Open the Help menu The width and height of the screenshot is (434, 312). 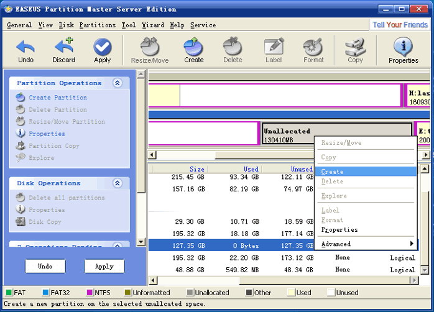tap(177, 25)
